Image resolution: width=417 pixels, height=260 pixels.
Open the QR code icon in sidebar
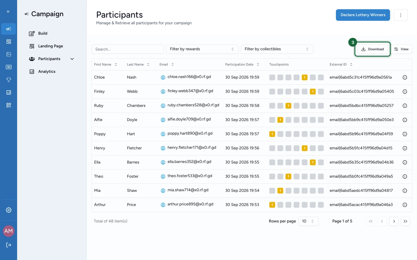tap(9, 105)
